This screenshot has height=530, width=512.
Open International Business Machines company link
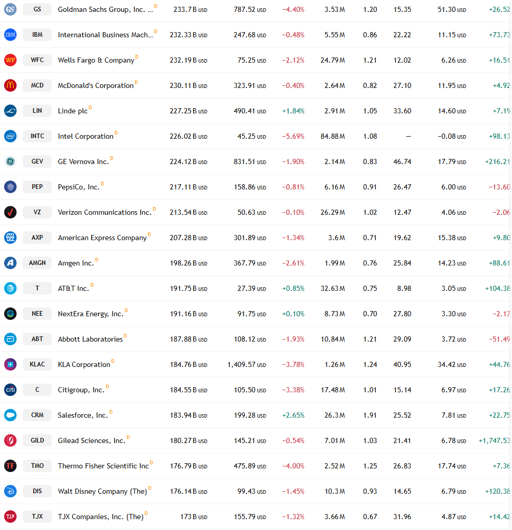tap(105, 35)
